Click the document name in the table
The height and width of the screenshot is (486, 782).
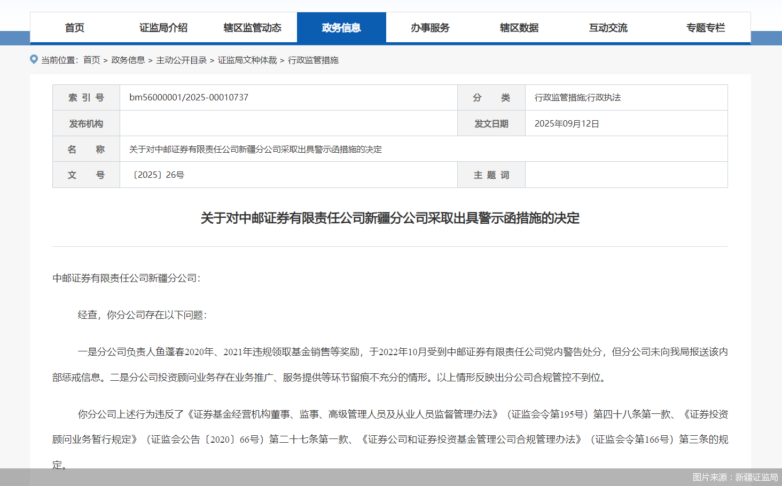255,150
